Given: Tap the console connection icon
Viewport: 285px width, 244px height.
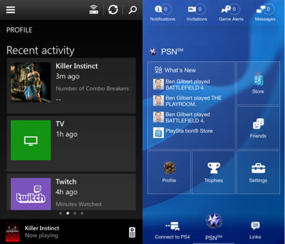Looking at the screenshot, I should coord(94,10).
